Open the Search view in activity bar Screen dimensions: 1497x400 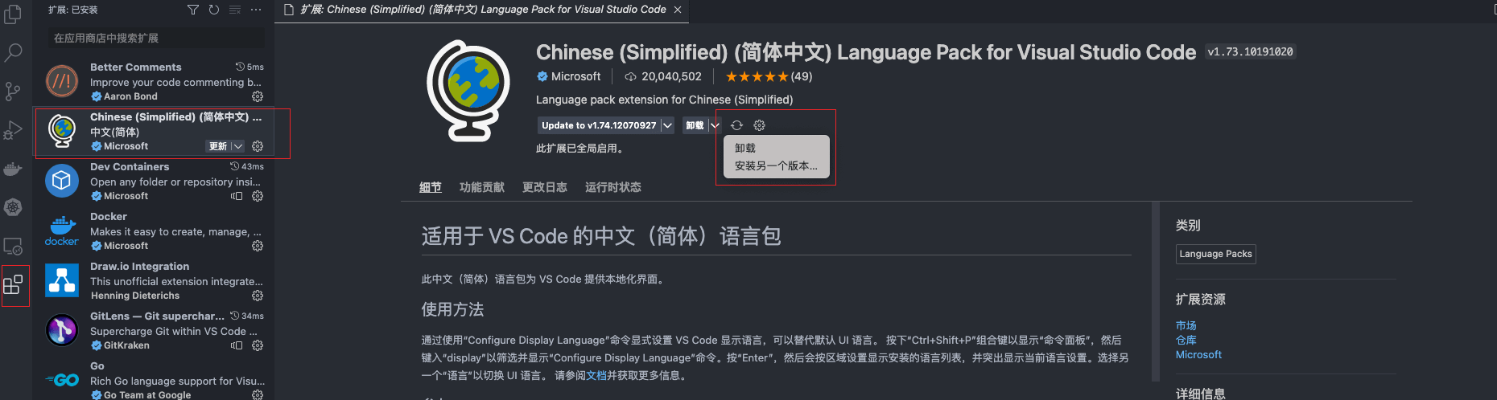(13, 53)
